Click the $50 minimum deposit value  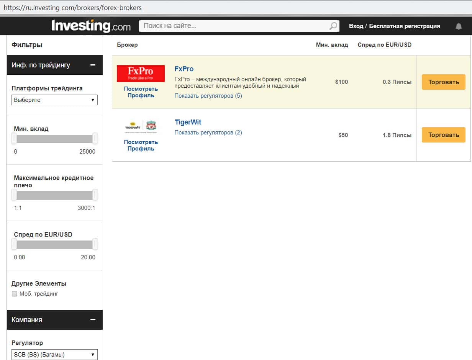click(343, 135)
